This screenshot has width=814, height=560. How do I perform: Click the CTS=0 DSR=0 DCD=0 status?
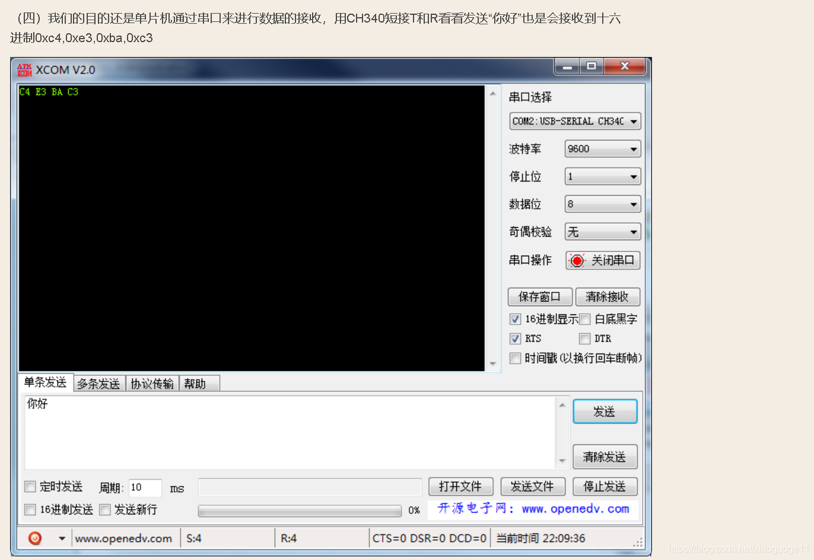point(430,539)
